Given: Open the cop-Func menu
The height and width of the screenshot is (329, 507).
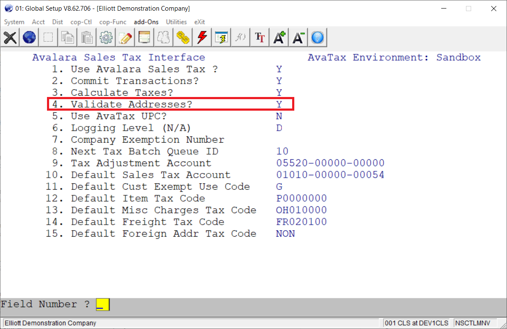Looking at the screenshot, I should pos(113,22).
